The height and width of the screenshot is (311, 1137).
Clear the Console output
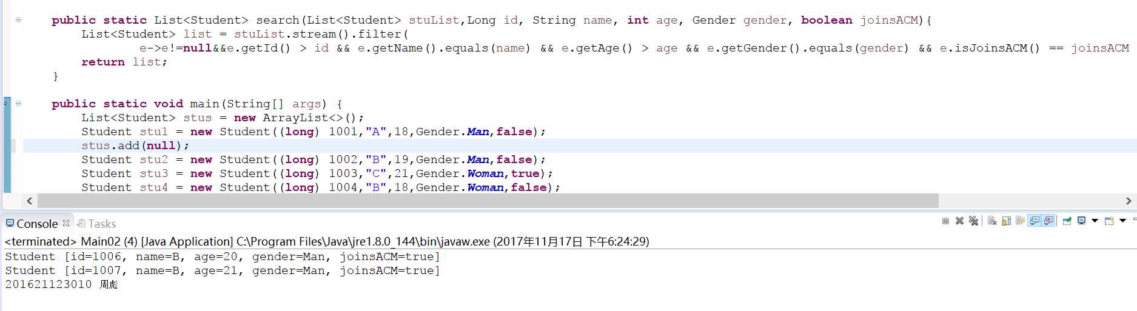pyautogui.click(x=992, y=221)
